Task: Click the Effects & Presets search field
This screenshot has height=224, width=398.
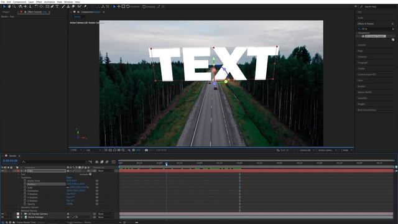Action: click(376, 29)
